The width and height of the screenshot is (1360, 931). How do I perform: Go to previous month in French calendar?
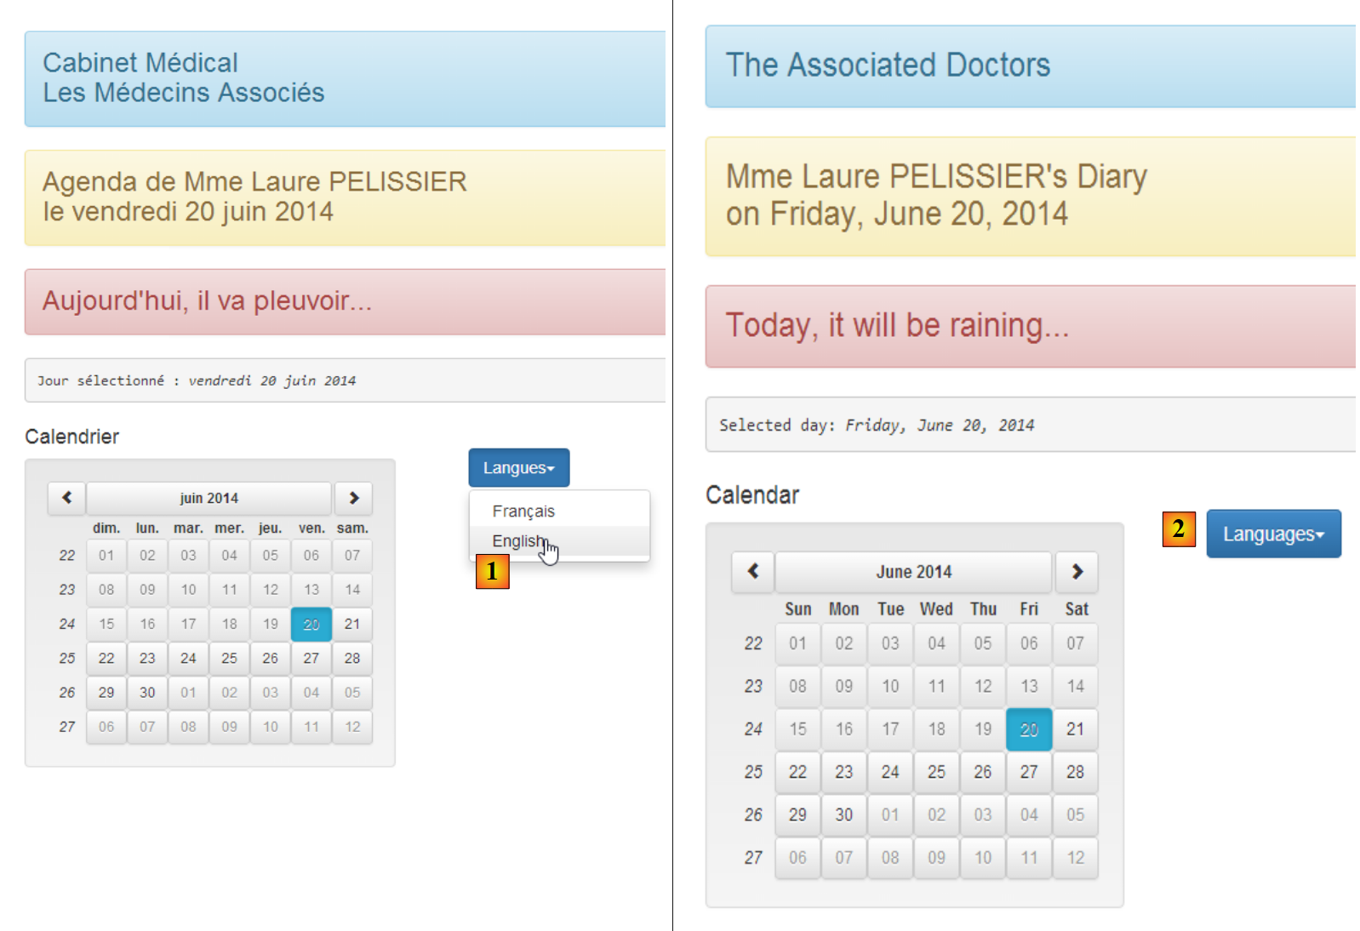[x=66, y=498]
